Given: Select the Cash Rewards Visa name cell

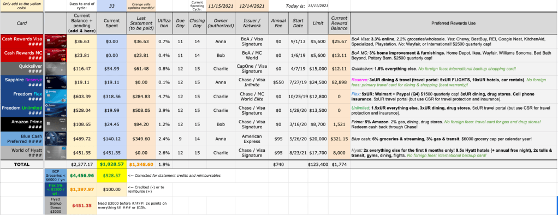Looking at the screenshot, I should tap(21, 41).
